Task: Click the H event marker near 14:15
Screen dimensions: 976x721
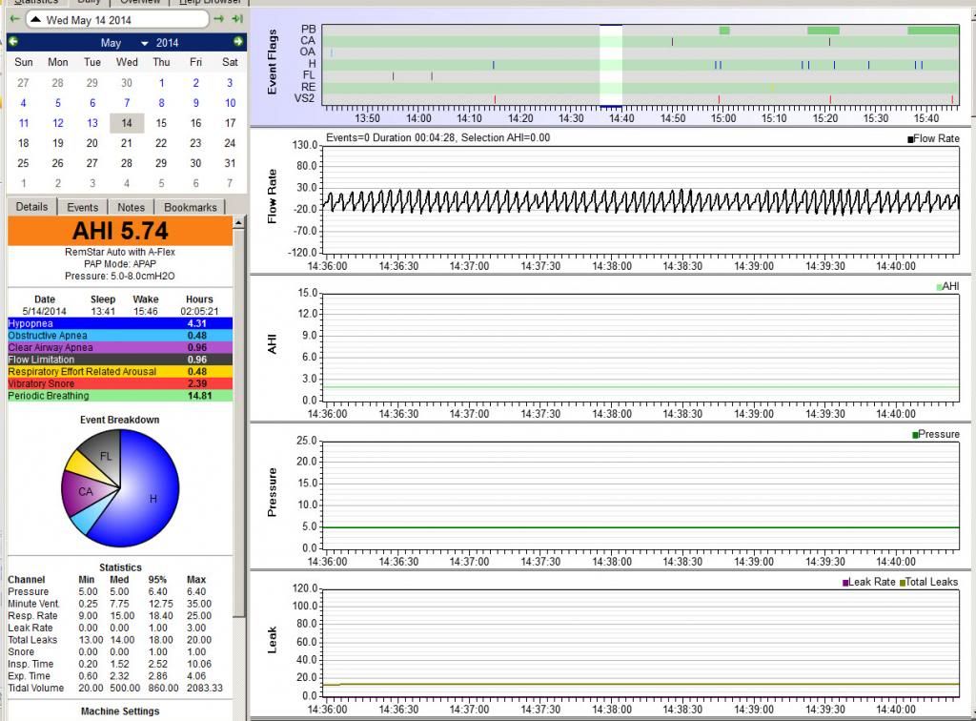Action: point(494,65)
